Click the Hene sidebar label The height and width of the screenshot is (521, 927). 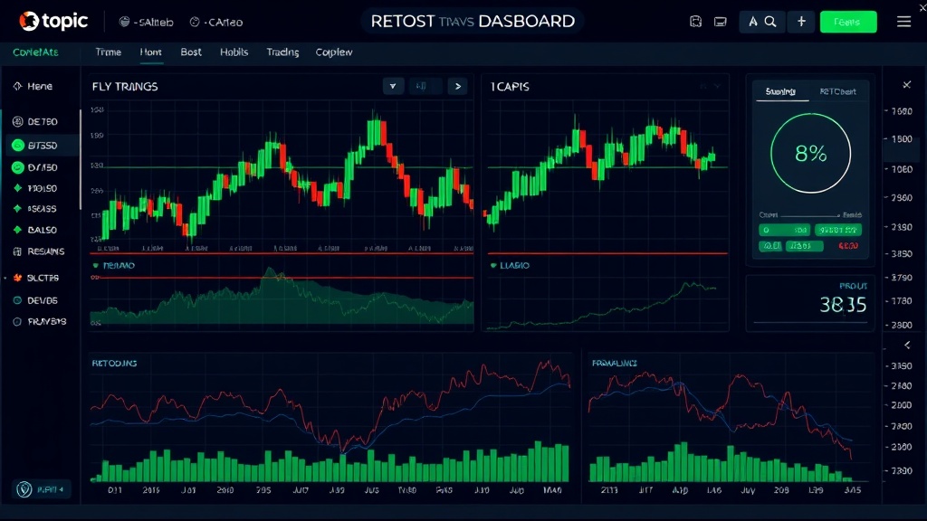coord(40,86)
